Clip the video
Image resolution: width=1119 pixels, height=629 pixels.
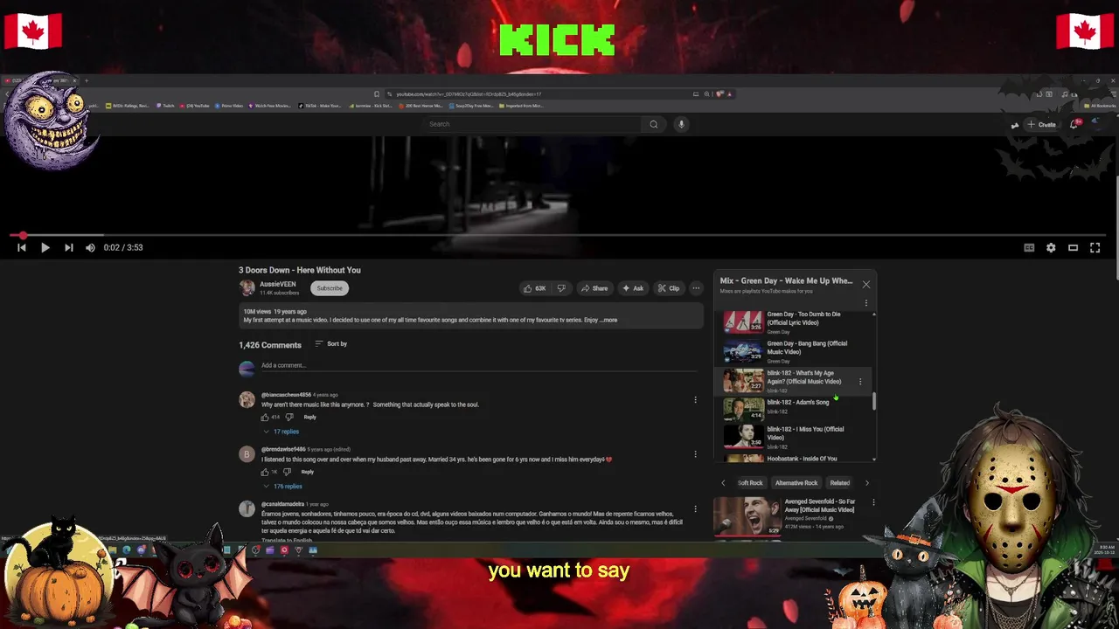pyautogui.click(x=669, y=288)
